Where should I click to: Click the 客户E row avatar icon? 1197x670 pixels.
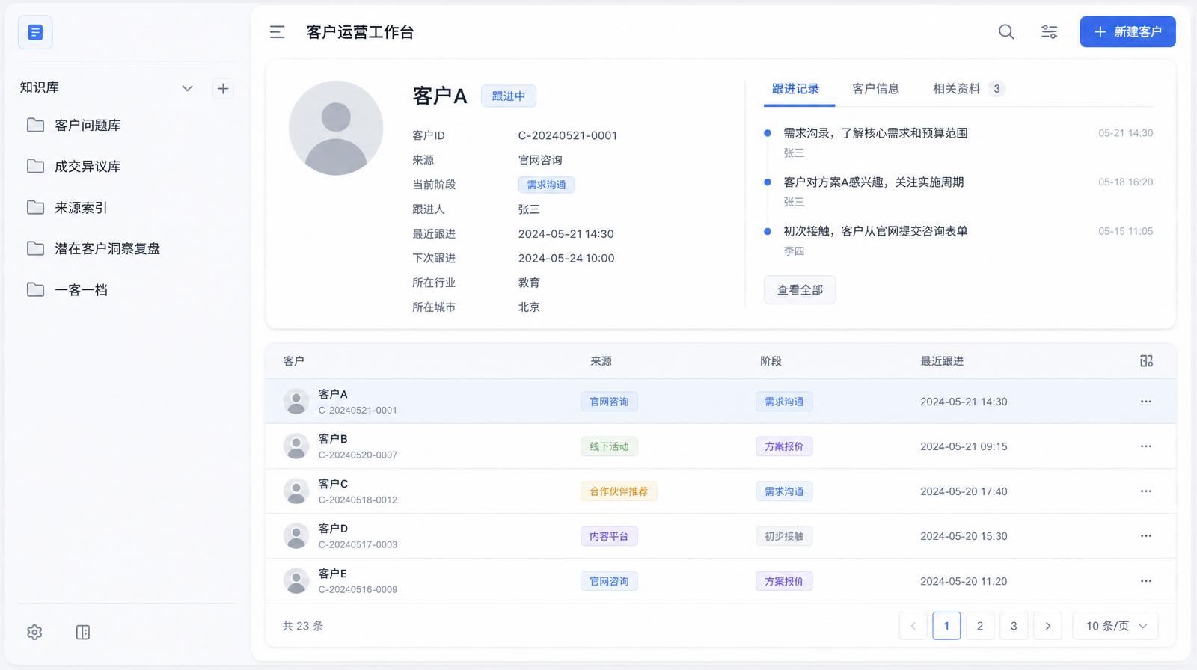(296, 581)
